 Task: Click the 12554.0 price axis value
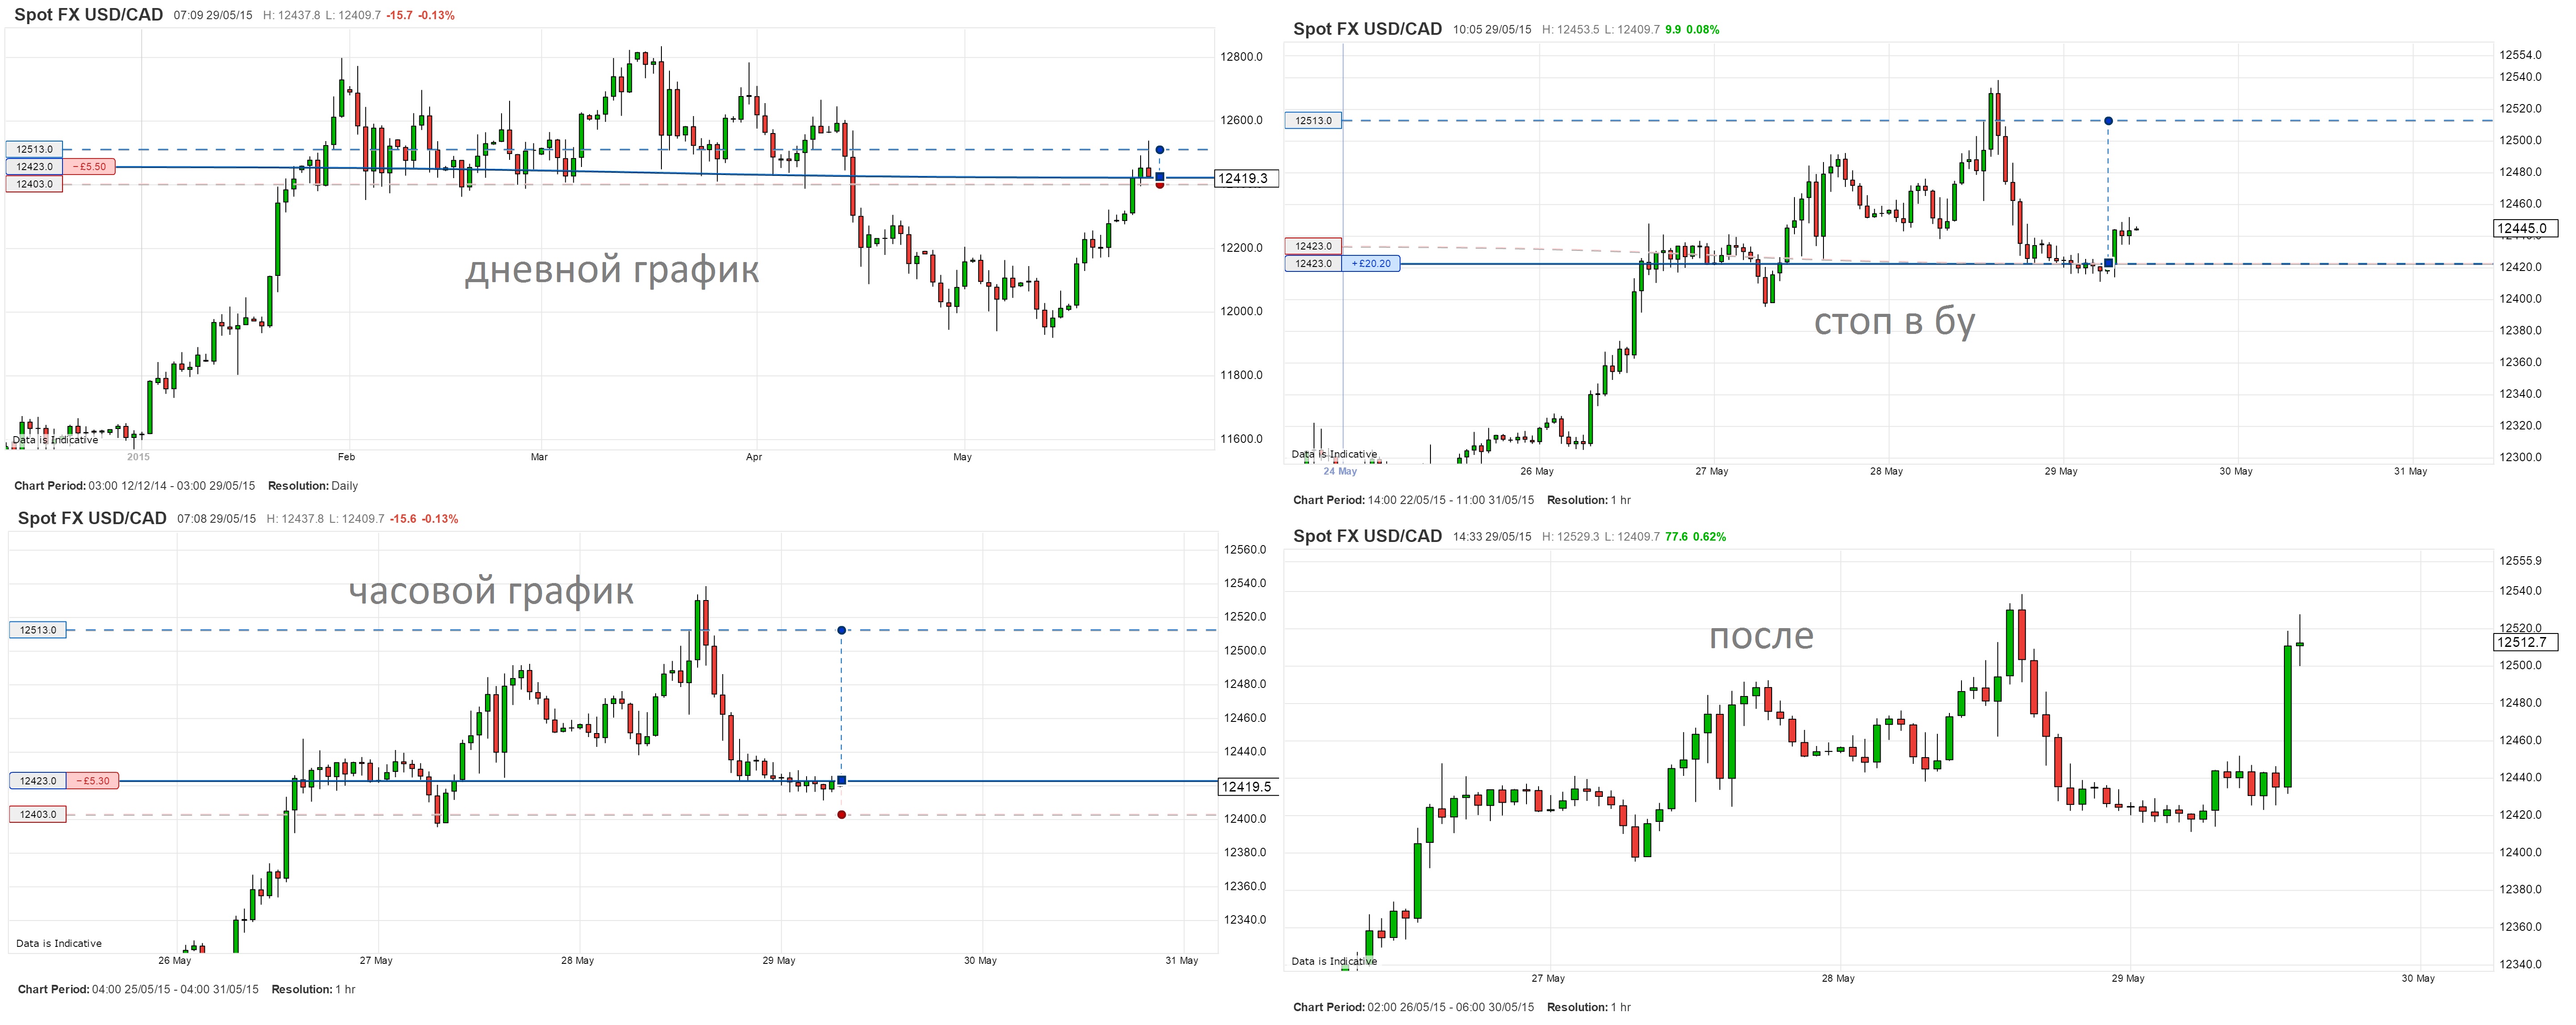(2520, 55)
